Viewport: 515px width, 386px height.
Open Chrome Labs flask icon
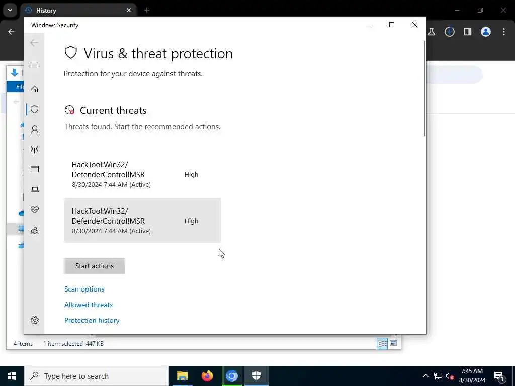tap(432, 32)
